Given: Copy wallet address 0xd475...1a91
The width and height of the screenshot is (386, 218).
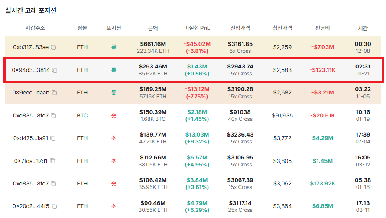Looking at the screenshot, I should coord(53,138).
